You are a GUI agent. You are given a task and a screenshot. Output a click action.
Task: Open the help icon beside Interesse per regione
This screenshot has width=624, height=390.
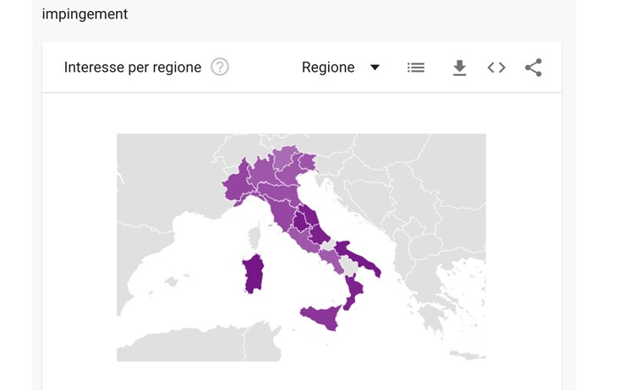tap(220, 67)
